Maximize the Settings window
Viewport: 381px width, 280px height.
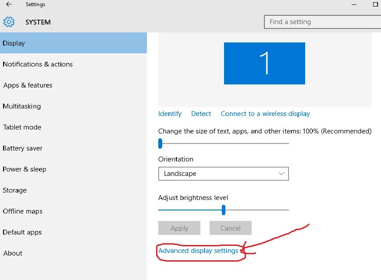[375, 4]
